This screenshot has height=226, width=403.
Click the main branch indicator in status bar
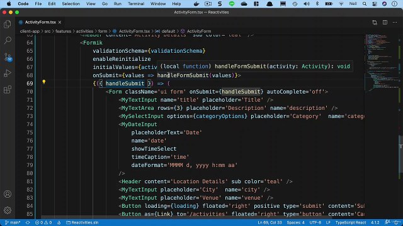click(13, 222)
